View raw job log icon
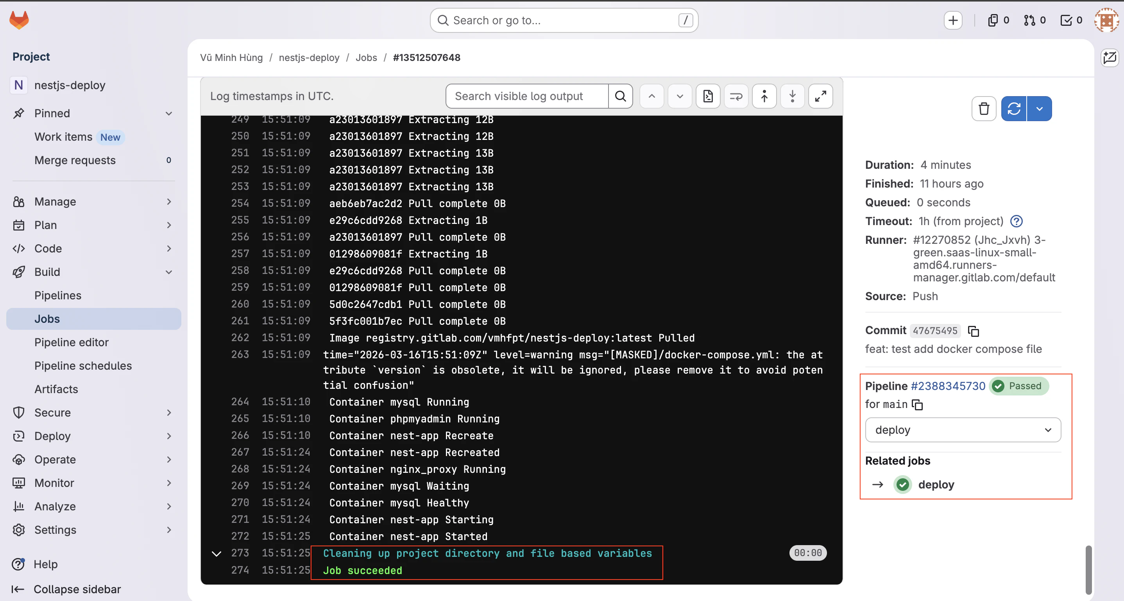The height and width of the screenshot is (601, 1124). [x=708, y=96]
